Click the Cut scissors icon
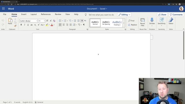 click(15, 19)
